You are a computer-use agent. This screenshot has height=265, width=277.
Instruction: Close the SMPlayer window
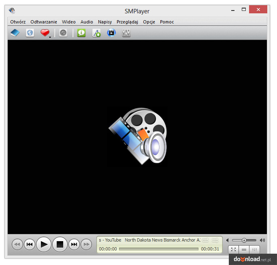pyautogui.click(x=258, y=10)
